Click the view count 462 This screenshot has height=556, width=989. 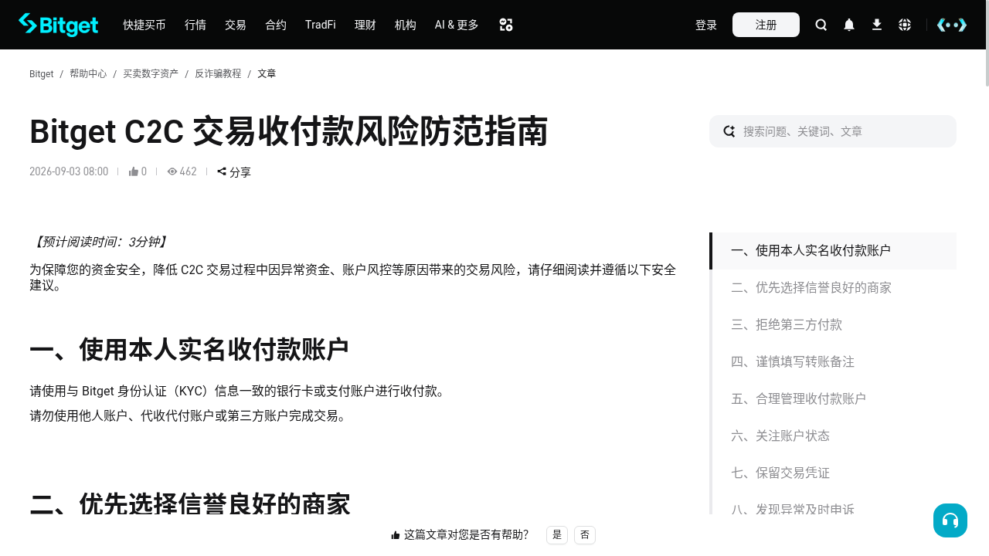pyautogui.click(x=182, y=171)
